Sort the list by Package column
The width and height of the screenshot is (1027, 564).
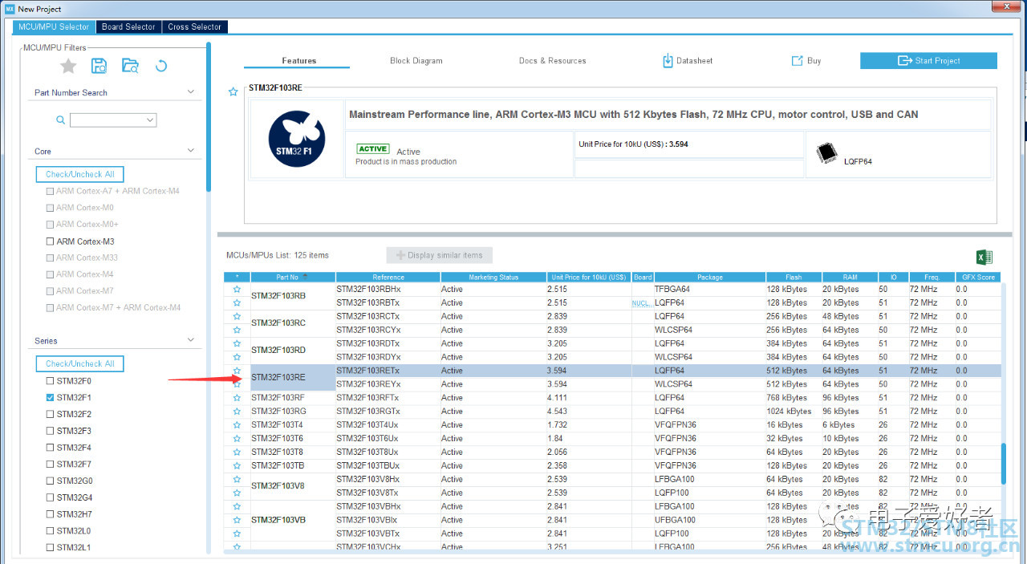[709, 277]
